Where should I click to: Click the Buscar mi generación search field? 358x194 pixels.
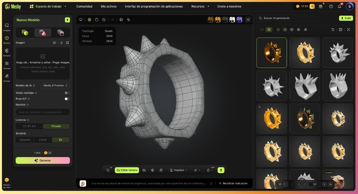tap(288, 18)
